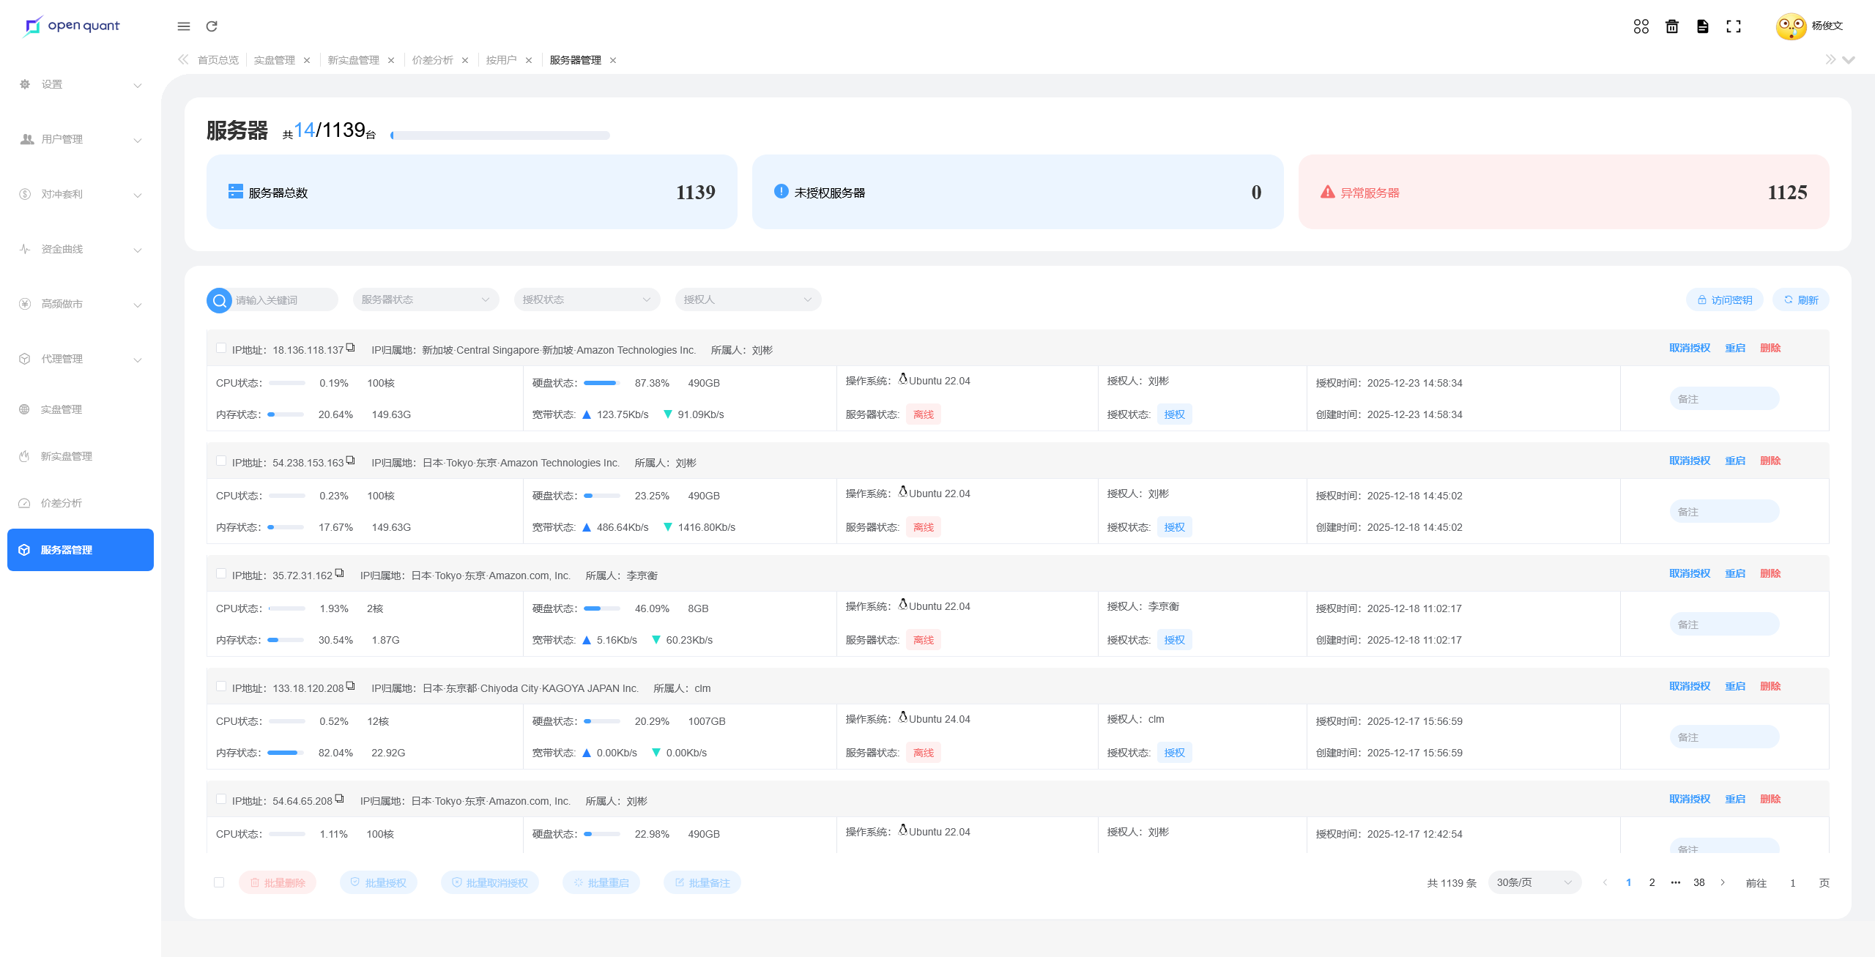Screen dimensions: 1875x957
Task: Toggle fullscreen mode icon
Action: click(x=1733, y=26)
